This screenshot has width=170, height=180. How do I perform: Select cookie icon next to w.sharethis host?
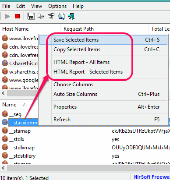point(5,71)
